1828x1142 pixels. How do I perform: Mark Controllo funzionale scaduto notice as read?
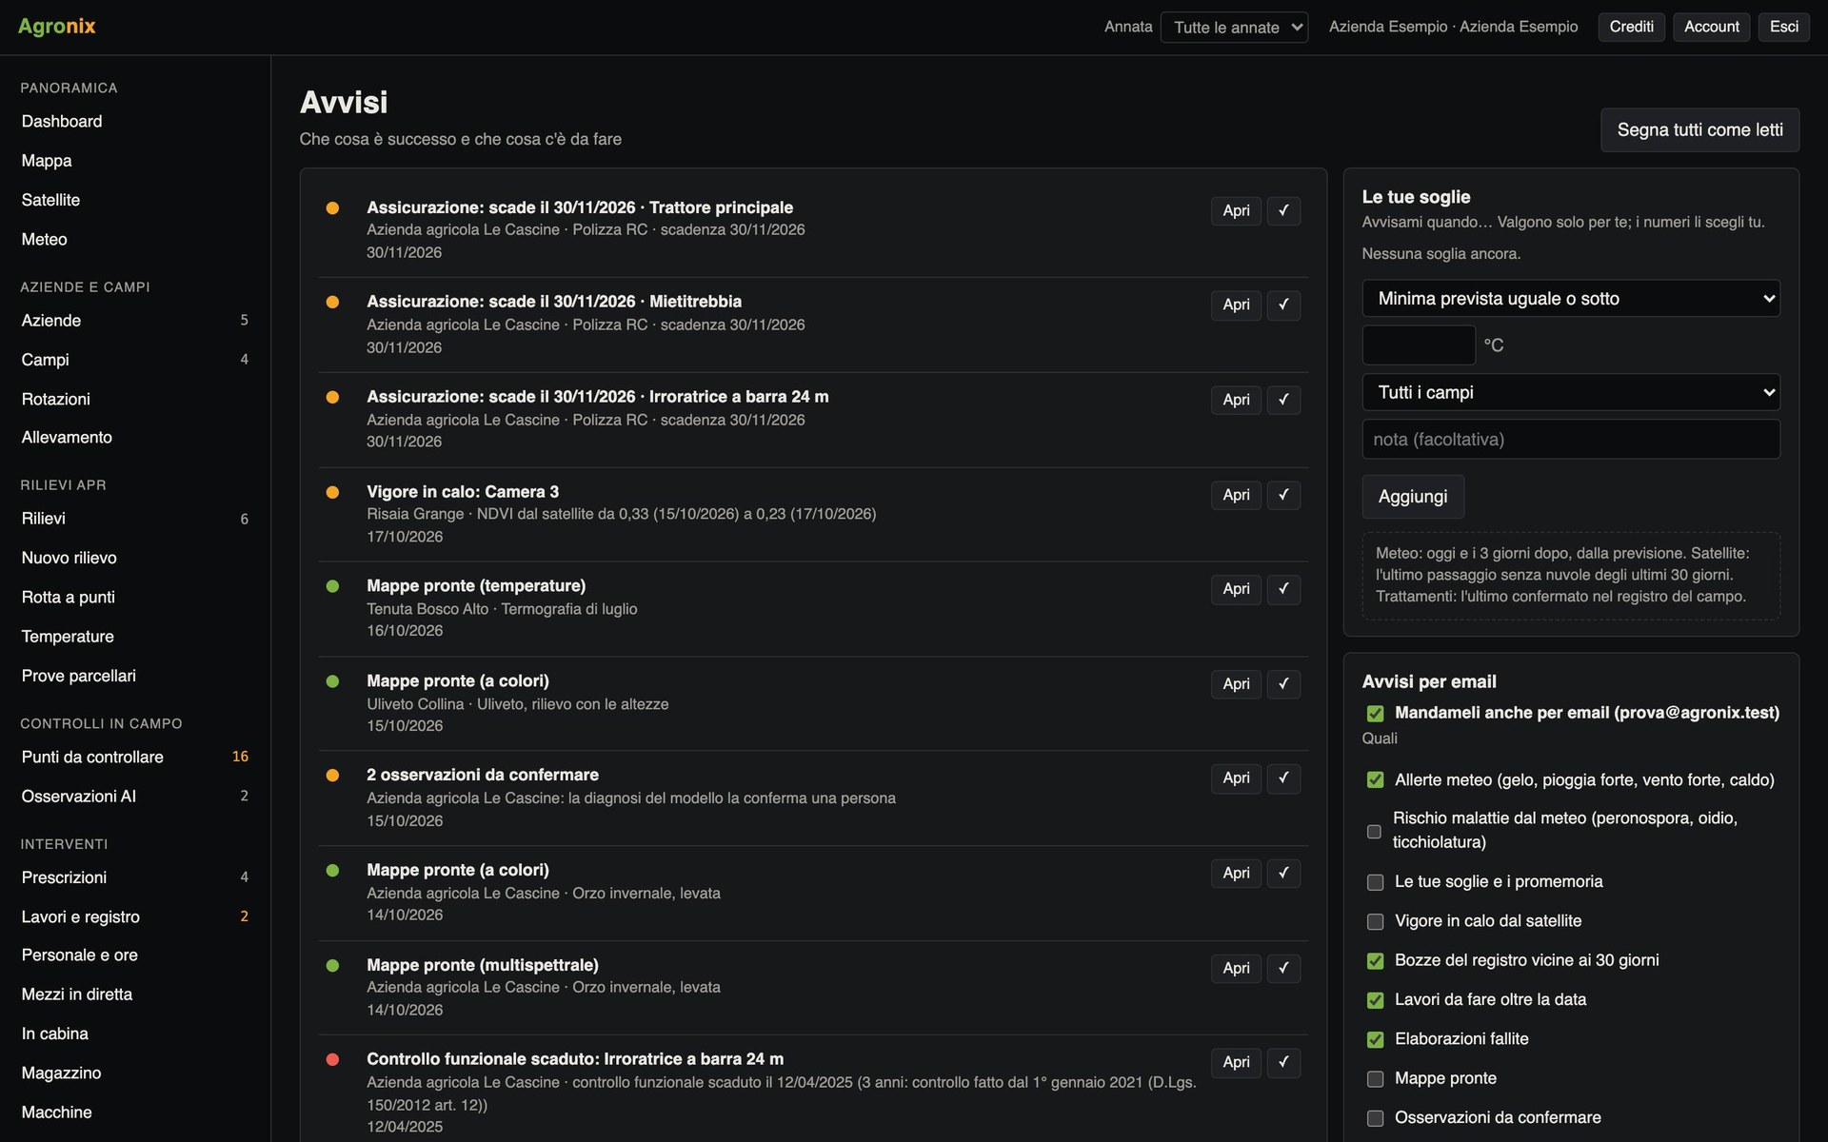(x=1283, y=1062)
